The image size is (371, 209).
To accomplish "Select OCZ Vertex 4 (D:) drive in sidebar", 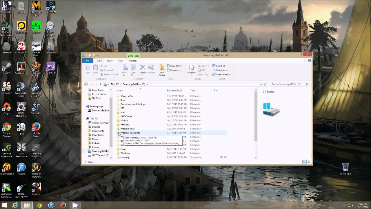I will (98, 155).
